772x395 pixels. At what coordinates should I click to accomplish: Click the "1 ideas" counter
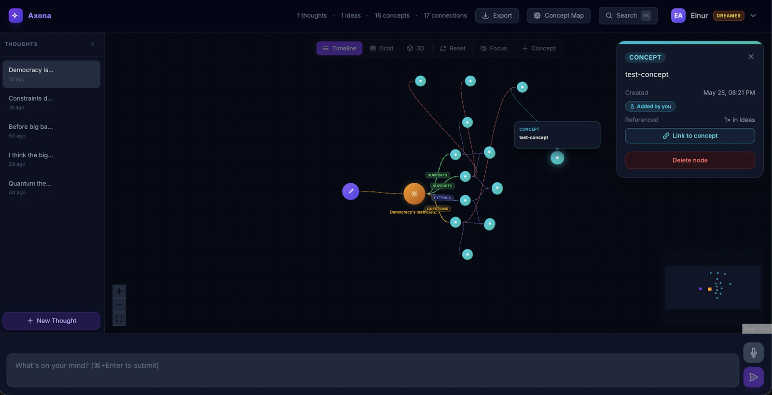point(351,15)
